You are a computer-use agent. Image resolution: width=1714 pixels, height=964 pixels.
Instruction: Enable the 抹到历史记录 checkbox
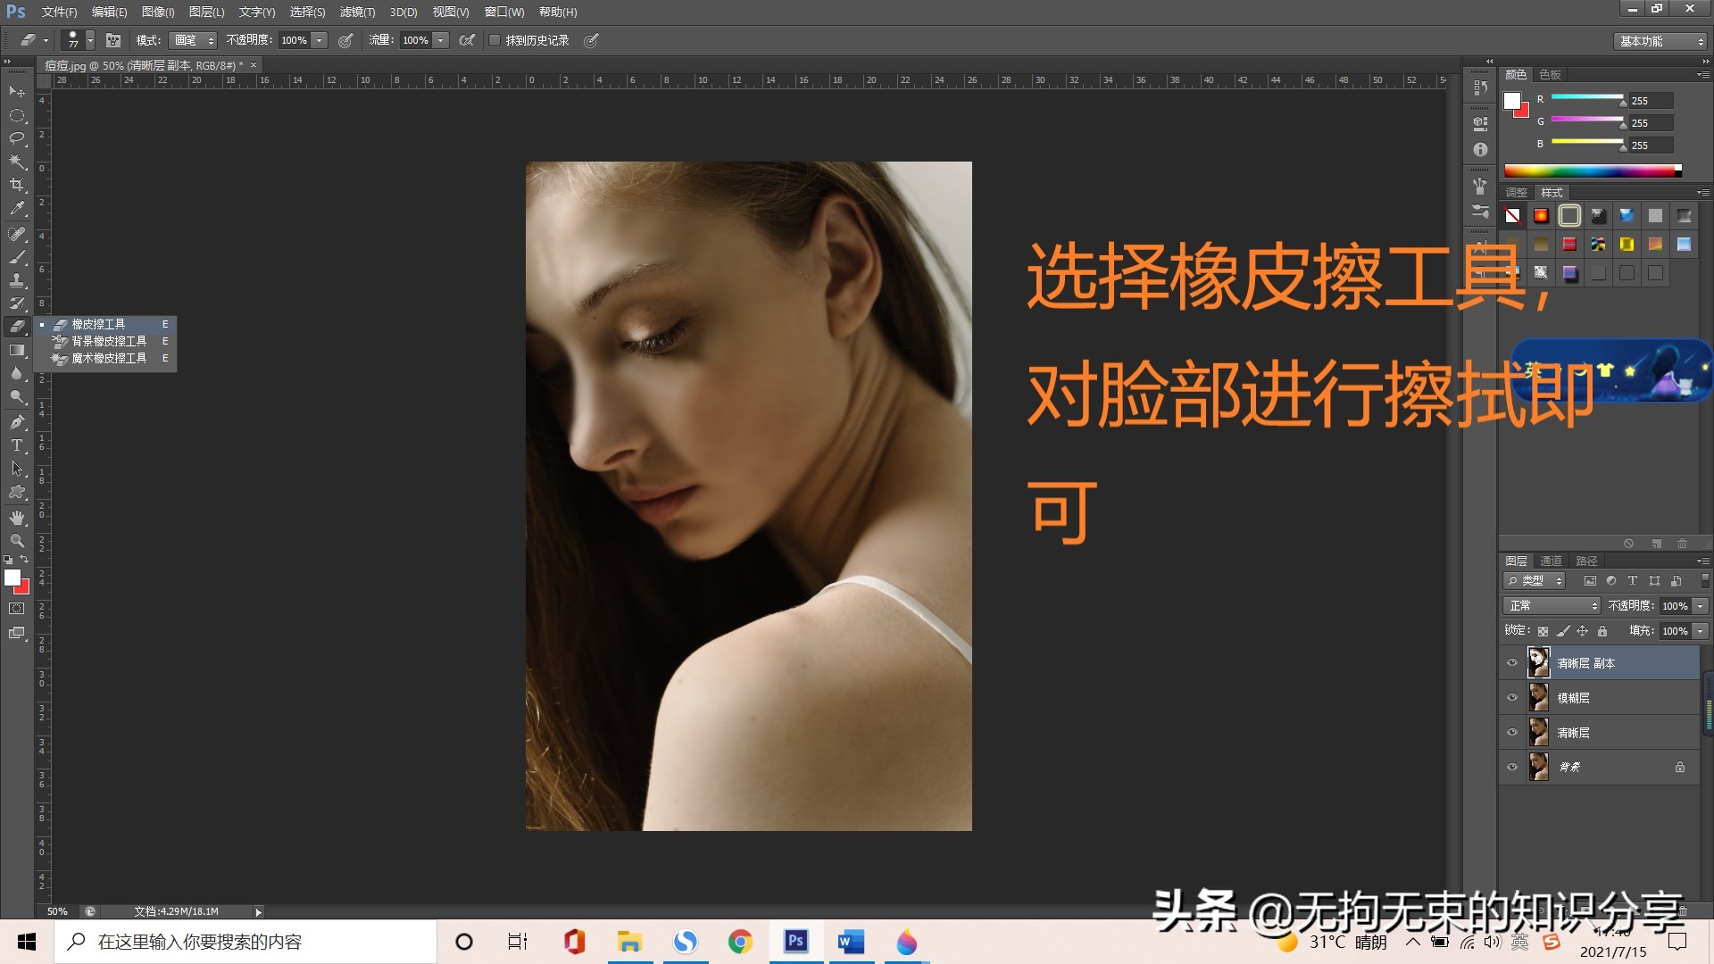coord(496,40)
